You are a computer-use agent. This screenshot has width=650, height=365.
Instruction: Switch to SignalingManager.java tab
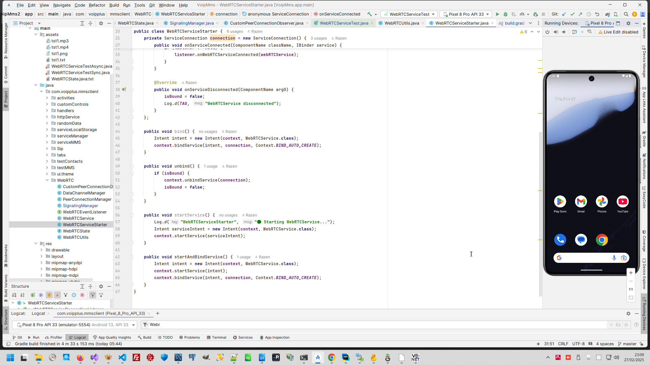(191, 23)
